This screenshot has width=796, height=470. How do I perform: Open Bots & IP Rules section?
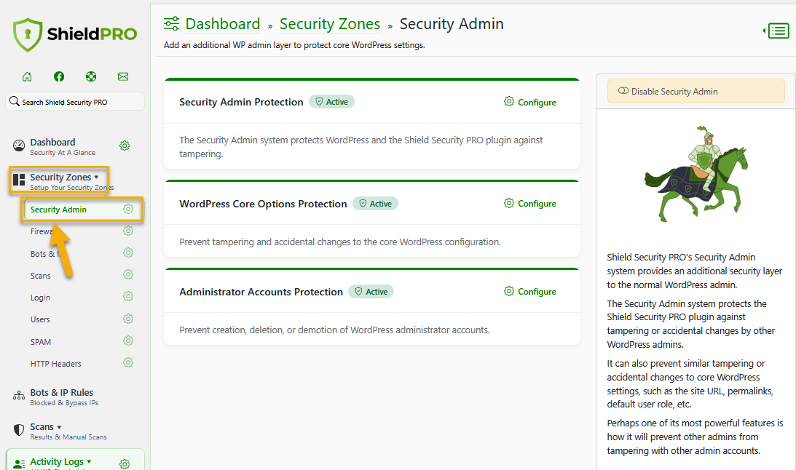[x=62, y=393]
